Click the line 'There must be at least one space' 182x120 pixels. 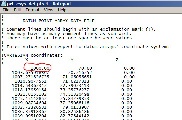(x=70, y=38)
